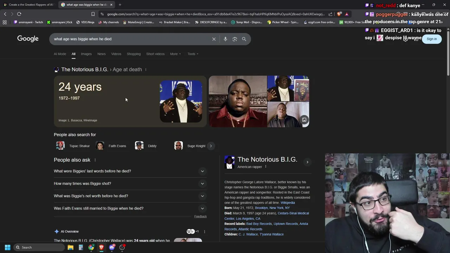Open Discord from the taskbar
450x253 pixels.
click(112, 247)
